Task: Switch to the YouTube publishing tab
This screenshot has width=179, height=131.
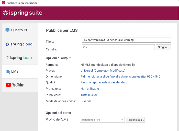Action: (20, 85)
